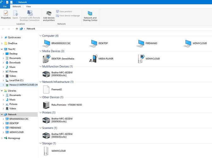Select DESKTOP under Network in sidebar
Screen dimensions: 212x158
pos(14,123)
